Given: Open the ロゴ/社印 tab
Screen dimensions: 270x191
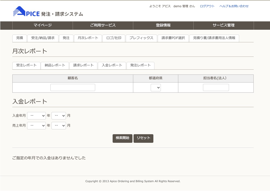Looking at the screenshot, I should [x=114, y=38].
